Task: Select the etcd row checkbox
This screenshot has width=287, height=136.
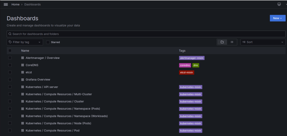Action: tap(10, 72)
